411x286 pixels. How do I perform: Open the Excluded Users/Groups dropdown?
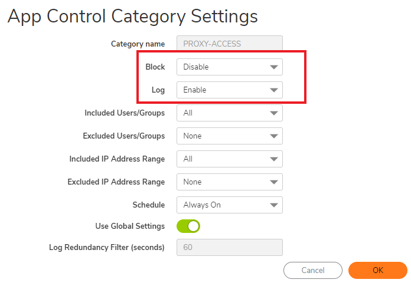(x=229, y=136)
